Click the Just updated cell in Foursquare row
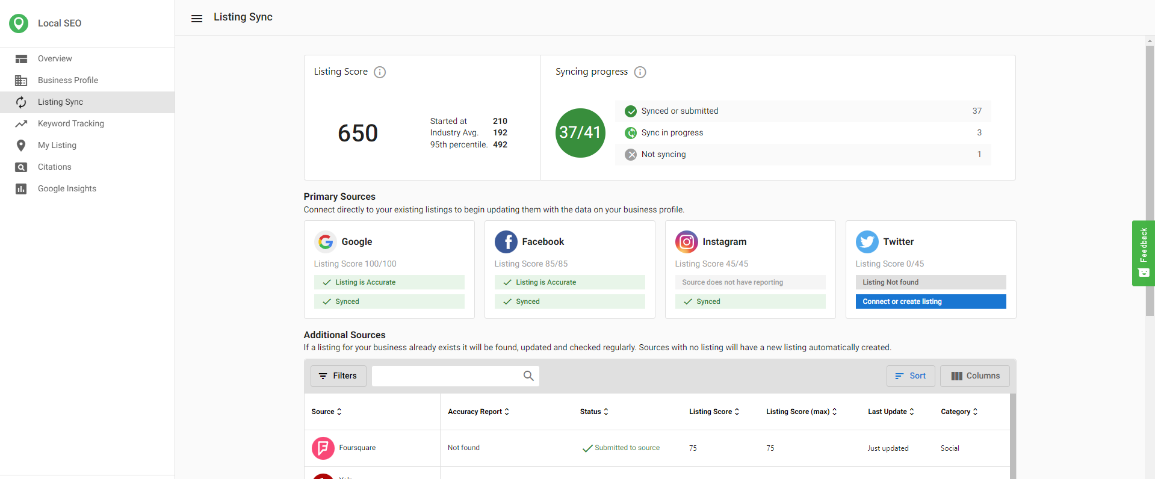The height and width of the screenshot is (479, 1155). [888, 448]
